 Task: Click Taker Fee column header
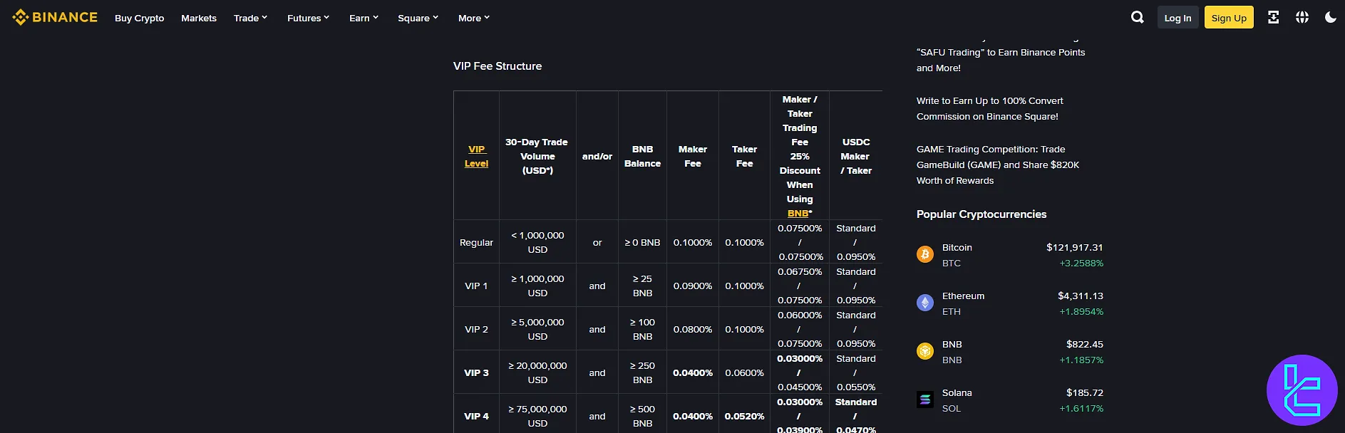744,156
